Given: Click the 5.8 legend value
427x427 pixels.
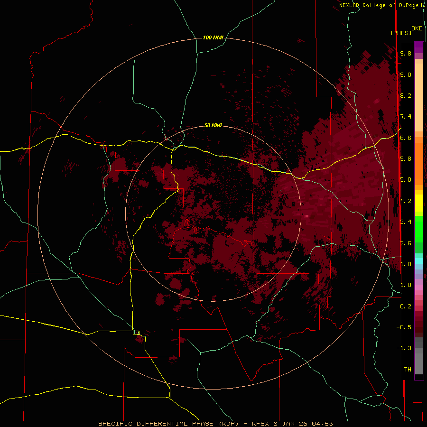Looking at the screenshot, I should (x=406, y=158).
